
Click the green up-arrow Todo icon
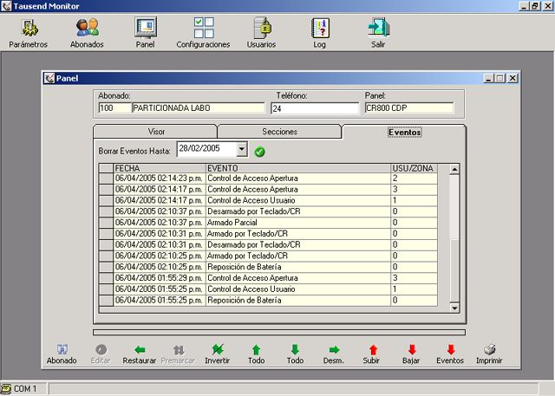(257, 350)
